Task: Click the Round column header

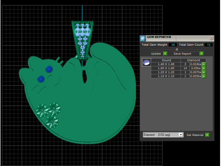Action: pyautogui.click(x=166, y=60)
